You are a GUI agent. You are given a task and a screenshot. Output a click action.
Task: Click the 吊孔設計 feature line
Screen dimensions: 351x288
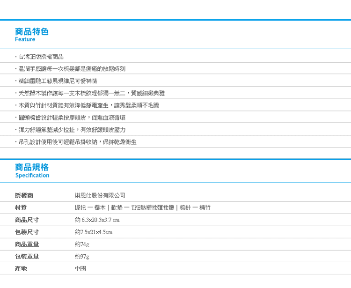[77, 142]
